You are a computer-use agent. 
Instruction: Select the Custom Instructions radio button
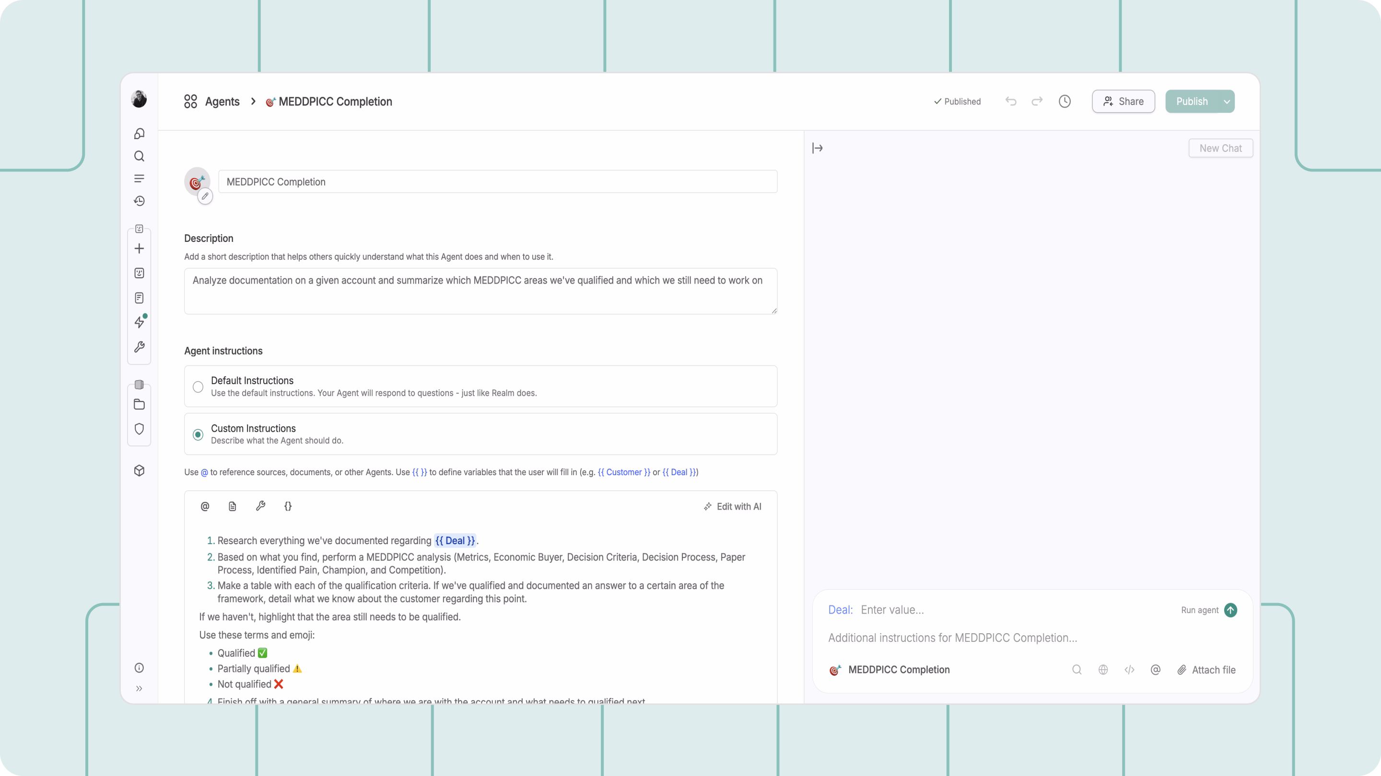tap(198, 434)
